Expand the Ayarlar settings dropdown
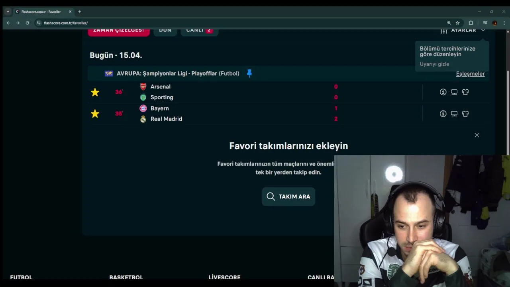Viewport: 510px width, 287px height. [463, 30]
